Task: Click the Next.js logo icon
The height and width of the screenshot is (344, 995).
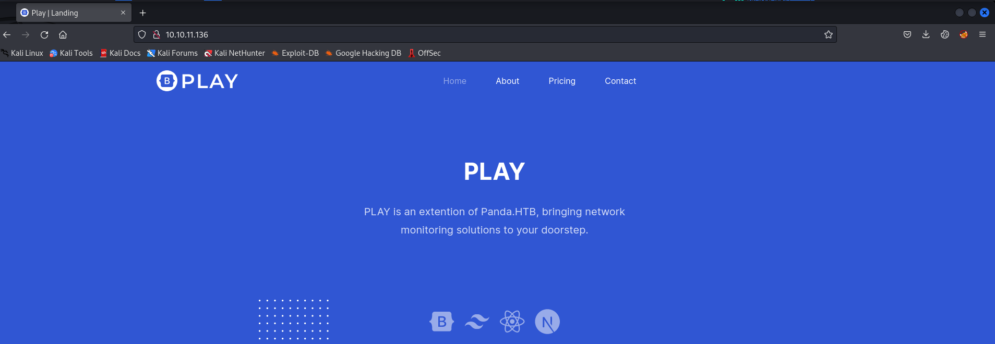Action: [x=547, y=322]
